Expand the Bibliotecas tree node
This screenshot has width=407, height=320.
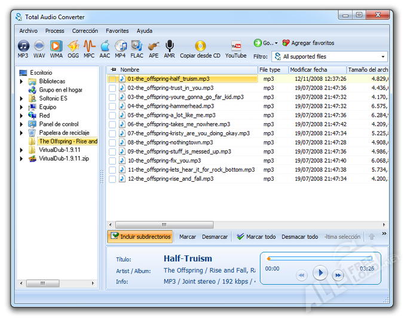[22, 81]
